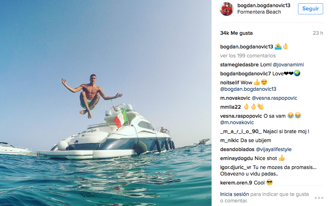Follow the account with Seguir button
Image resolution: width=331 pixels, height=206 pixels.
tap(310, 9)
